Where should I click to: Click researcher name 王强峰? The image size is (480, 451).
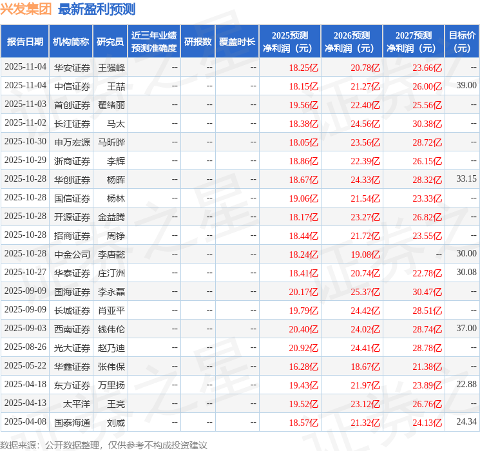click(111, 67)
